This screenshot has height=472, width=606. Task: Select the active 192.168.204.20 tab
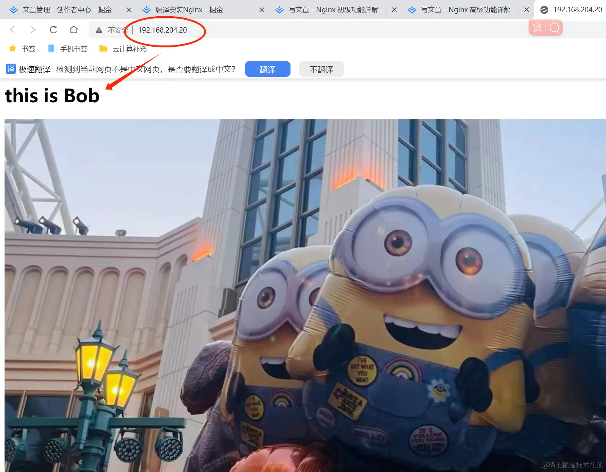[571, 9]
